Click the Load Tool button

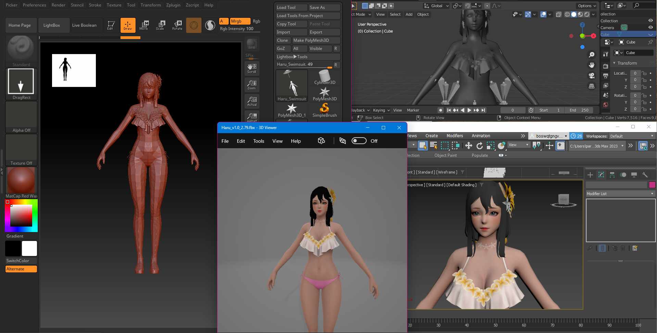[292, 8]
